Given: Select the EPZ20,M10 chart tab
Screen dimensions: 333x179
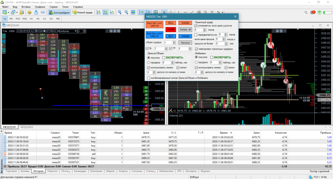Looking at the screenshot, I should 27,127.
